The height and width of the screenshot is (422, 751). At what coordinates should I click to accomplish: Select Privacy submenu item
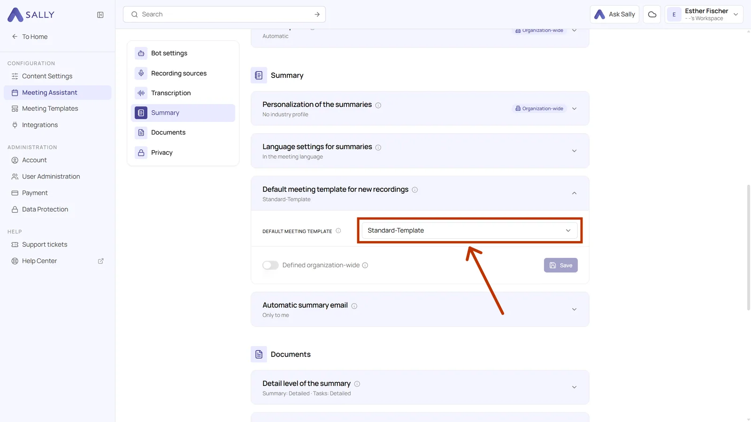pos(183,153)
